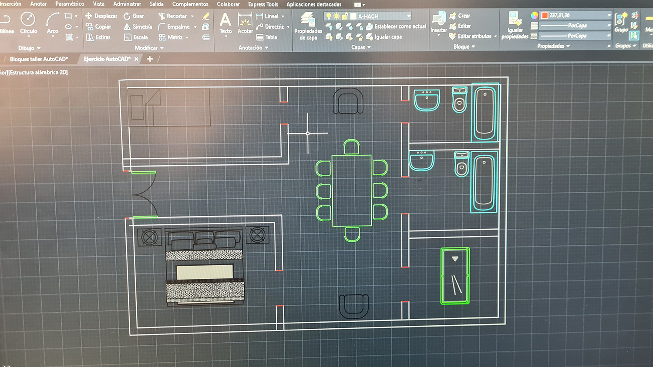Open Propiedades de capa manager
Screen dimensions: 653x367
(x=308, y=26)
